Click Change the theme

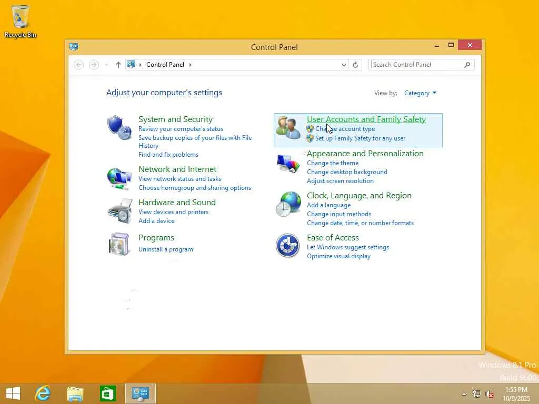click(x=333, y=163)
